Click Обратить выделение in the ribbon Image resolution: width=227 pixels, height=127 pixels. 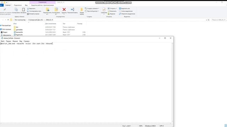click(127, 14)
